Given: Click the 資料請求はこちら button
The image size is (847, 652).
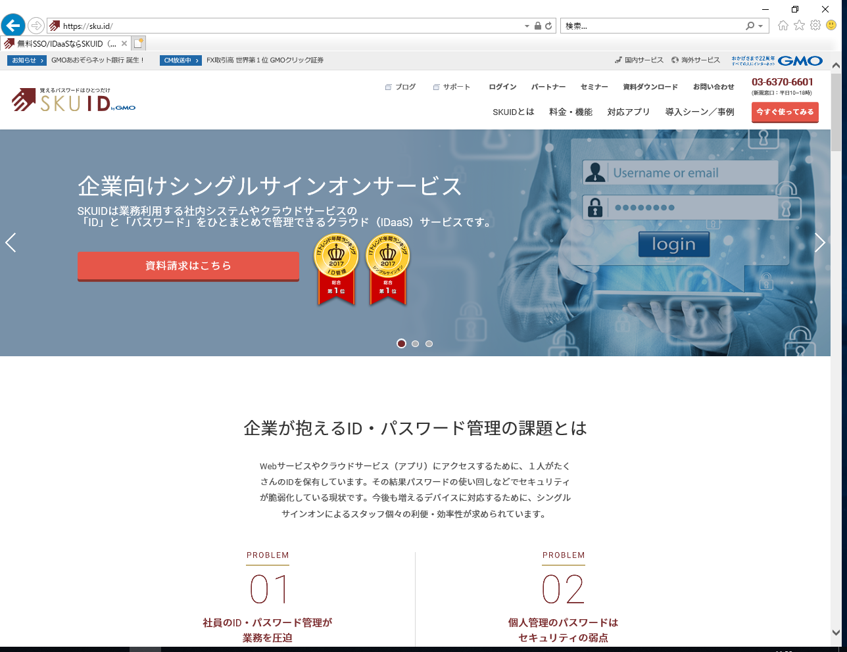Looking at the screenshot, I should point(188,266).
